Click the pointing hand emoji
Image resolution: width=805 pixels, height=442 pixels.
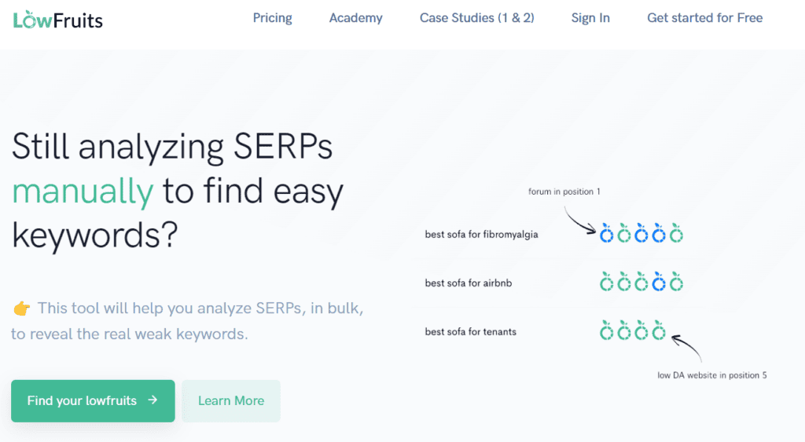pyautogui.click(x=21, y=309)
